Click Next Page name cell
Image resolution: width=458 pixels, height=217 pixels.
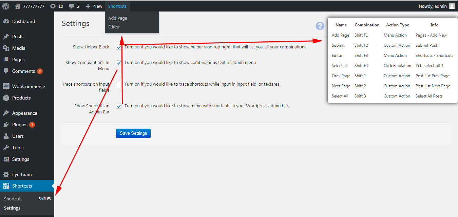(x=341, y=86)
